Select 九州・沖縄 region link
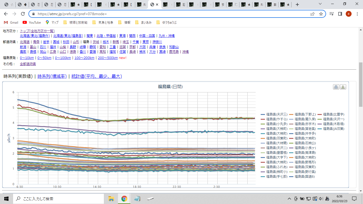Screen dimensions: 363x204 click(x=167, y=36)
